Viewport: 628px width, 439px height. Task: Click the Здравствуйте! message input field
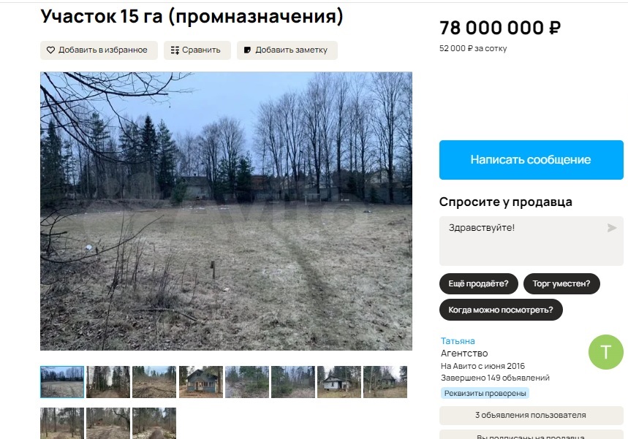click(x=531, y=241)
